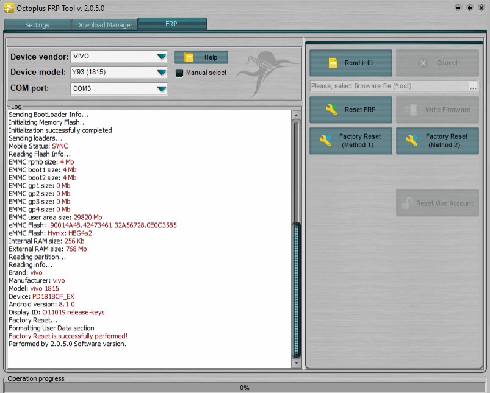The height and width of the screenshot is (393, 490).
Task: Click the yellow book icon on Help
Action: (189, 57)
